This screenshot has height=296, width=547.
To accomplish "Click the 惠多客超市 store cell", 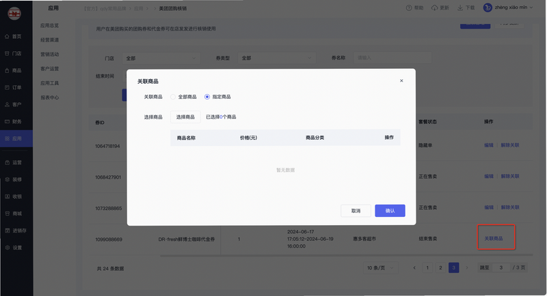I will 364,239.
